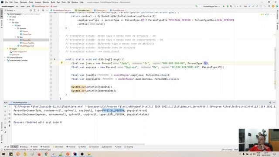The width and height of the screenshot is (279, 157).
Task: Hide the Project panel with the minus icon
Action: [47, 10]
